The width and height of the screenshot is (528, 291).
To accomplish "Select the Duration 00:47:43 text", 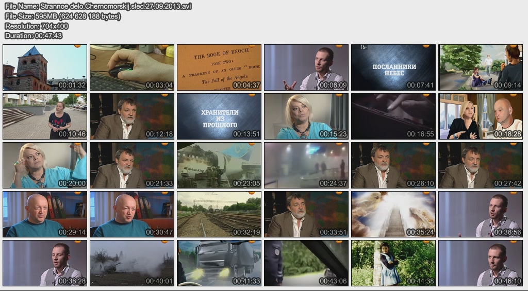I will pos(34,36).
